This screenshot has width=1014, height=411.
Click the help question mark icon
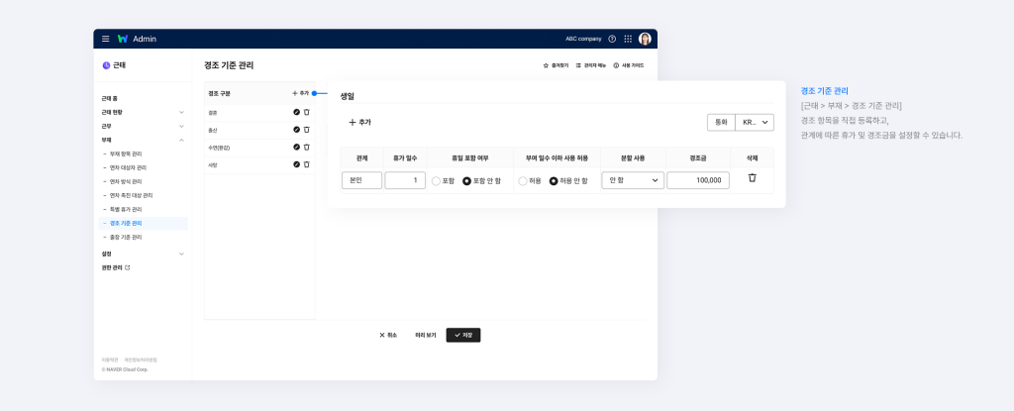pyautogui.click(x=612, y=39)
